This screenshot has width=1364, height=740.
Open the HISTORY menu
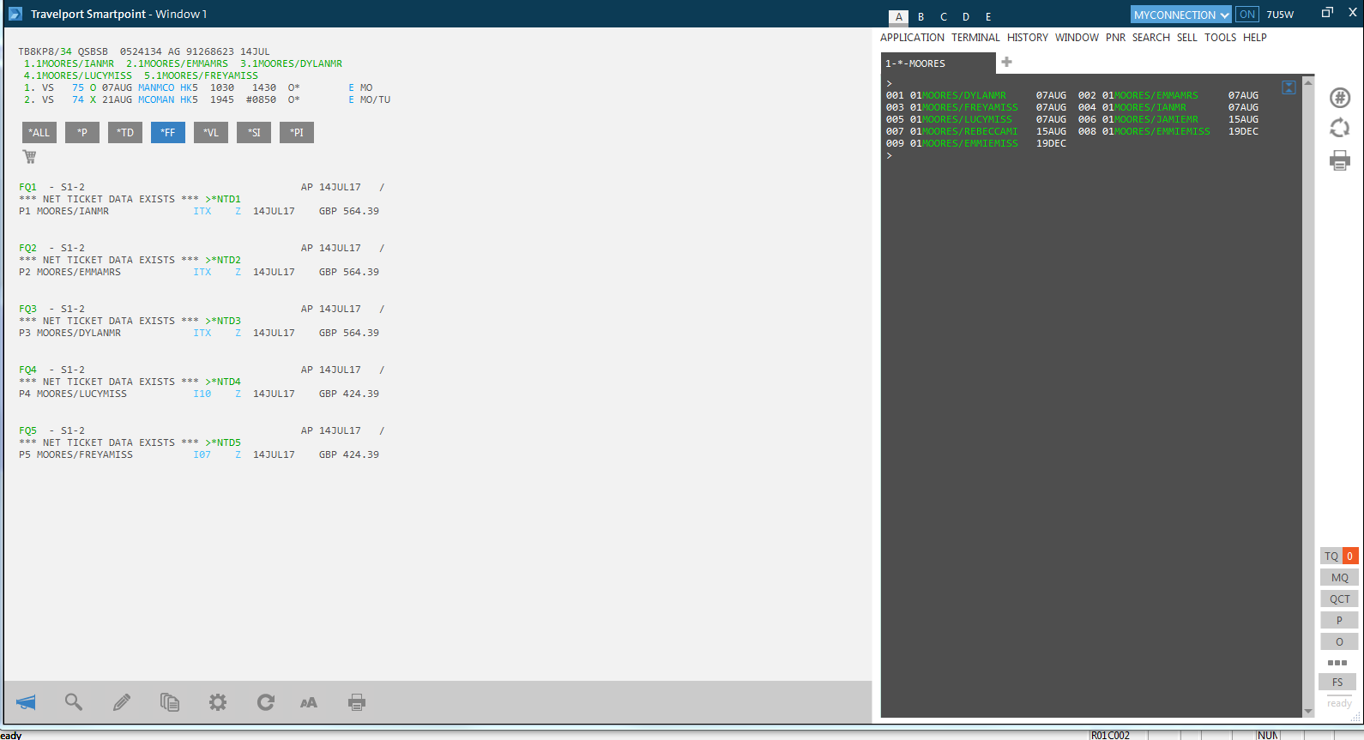point(1028,38)
